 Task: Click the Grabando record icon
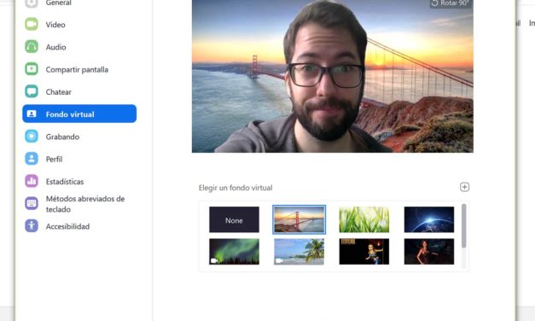[x=32, y=137]
